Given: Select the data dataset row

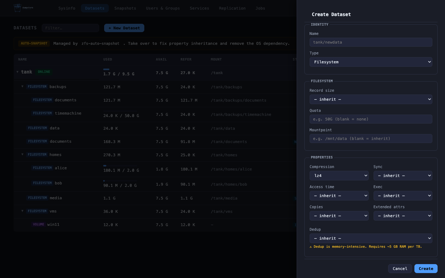Looking at the screenshot, I should 155,128.
